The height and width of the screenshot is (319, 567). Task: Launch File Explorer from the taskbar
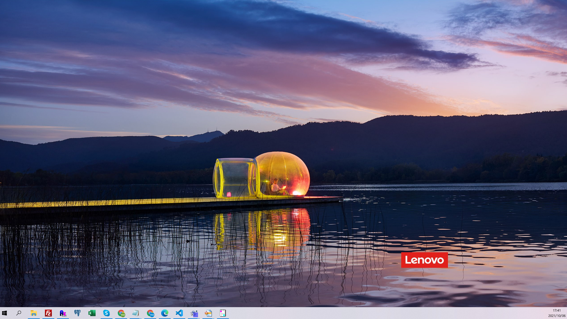34,313
